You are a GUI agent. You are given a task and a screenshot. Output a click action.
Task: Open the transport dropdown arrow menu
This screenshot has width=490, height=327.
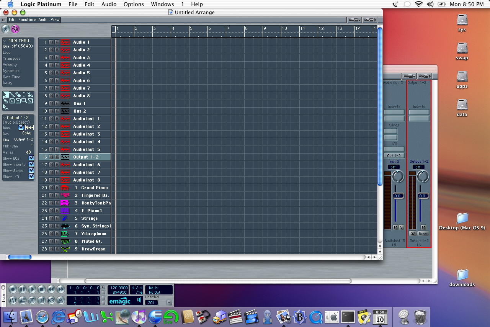(169, 302)
